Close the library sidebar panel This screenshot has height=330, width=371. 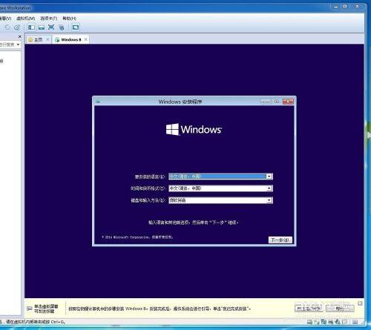click(x=20, y=36)
